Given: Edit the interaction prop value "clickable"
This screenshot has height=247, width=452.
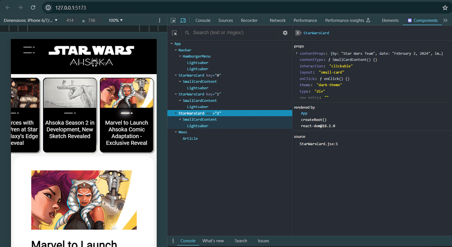Looking at the screenshot, I should (341, 66).
